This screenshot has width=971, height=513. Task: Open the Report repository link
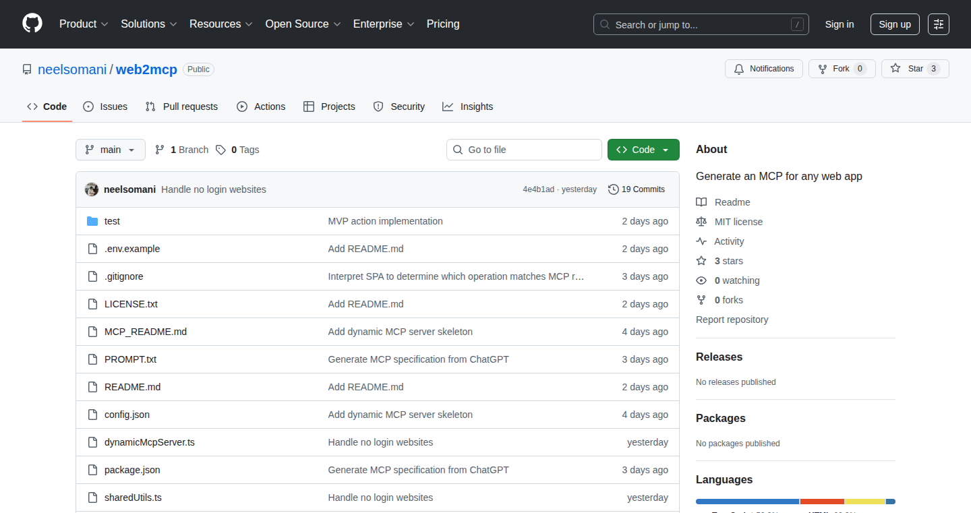click(x=732, y=320)
